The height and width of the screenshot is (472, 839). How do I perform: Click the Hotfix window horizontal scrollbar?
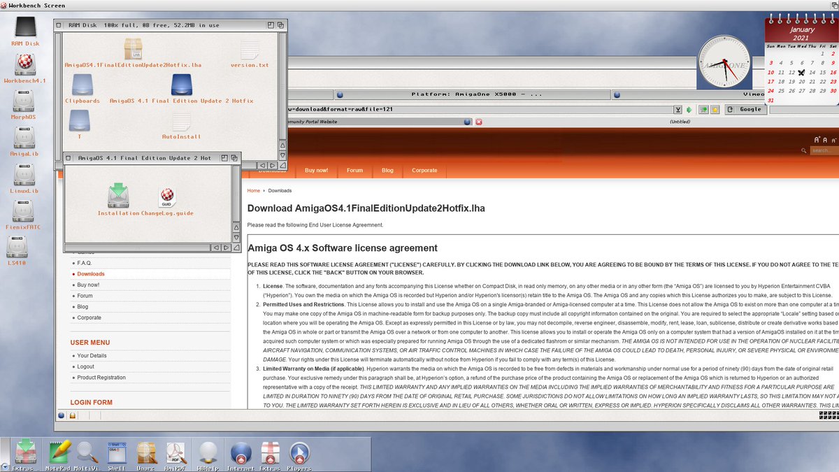(x=138, y=248)
